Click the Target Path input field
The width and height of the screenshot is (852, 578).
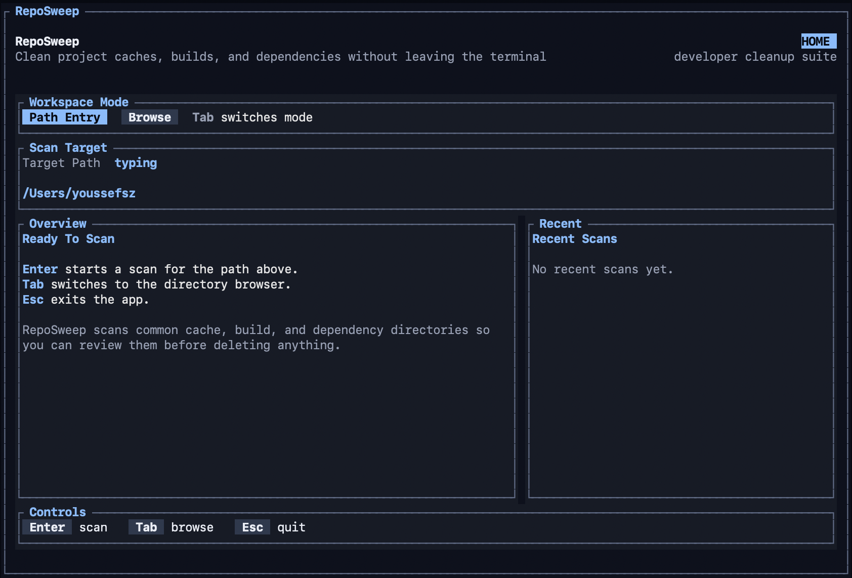tap(62, 162)
